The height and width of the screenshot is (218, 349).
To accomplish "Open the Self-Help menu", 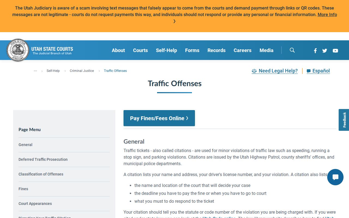I will [166, 50].
